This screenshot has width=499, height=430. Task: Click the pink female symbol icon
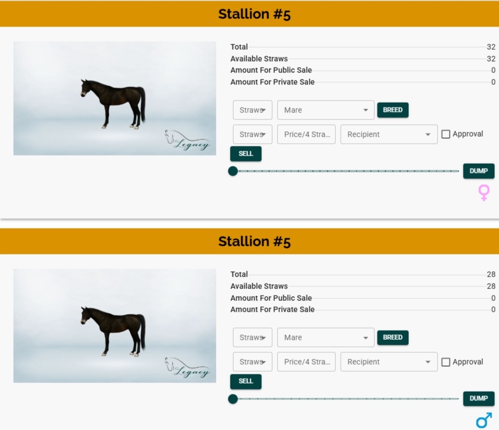[x=484, y=192]
